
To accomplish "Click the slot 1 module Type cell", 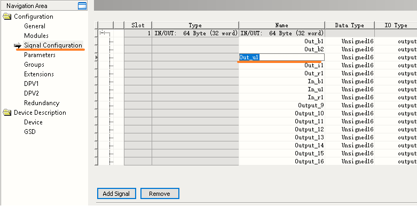I will 195,33.
